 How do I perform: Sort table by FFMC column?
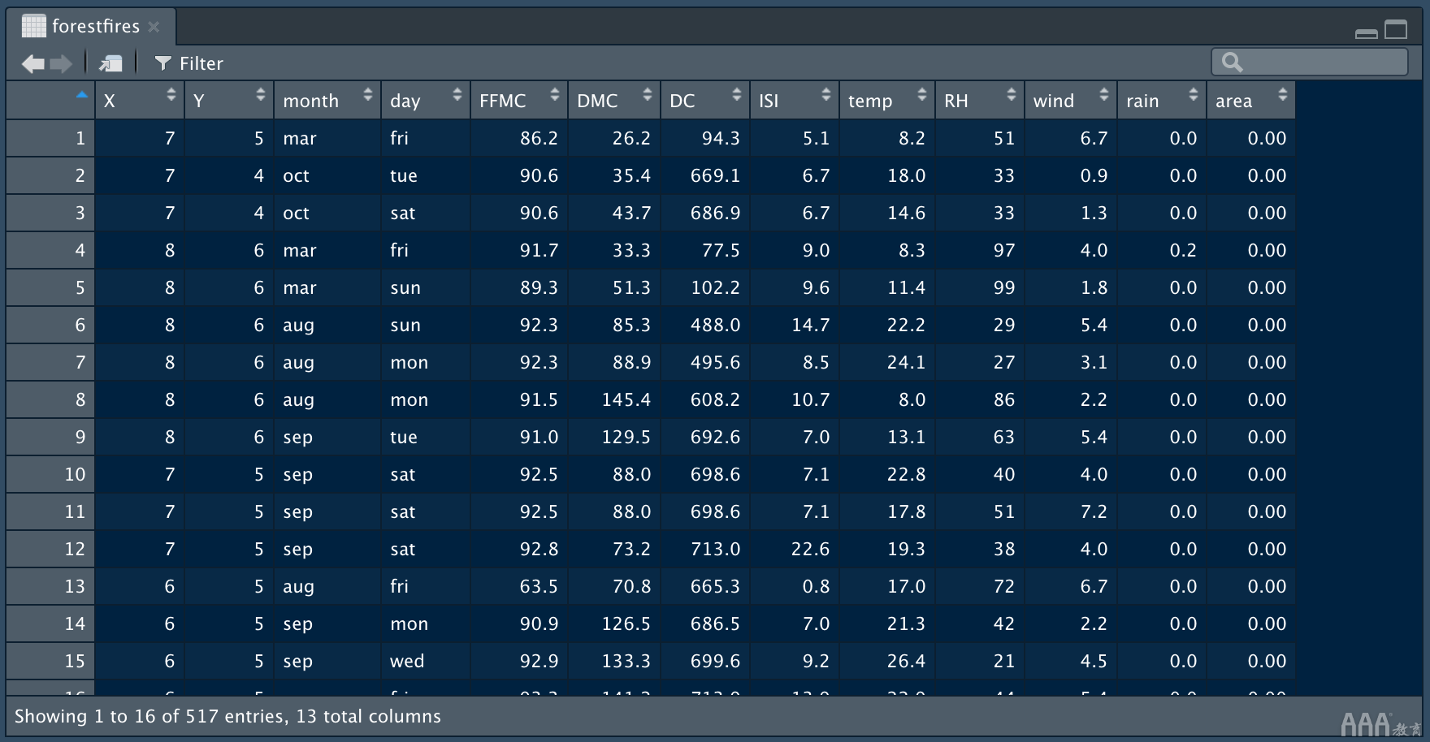tap(519, 101)
